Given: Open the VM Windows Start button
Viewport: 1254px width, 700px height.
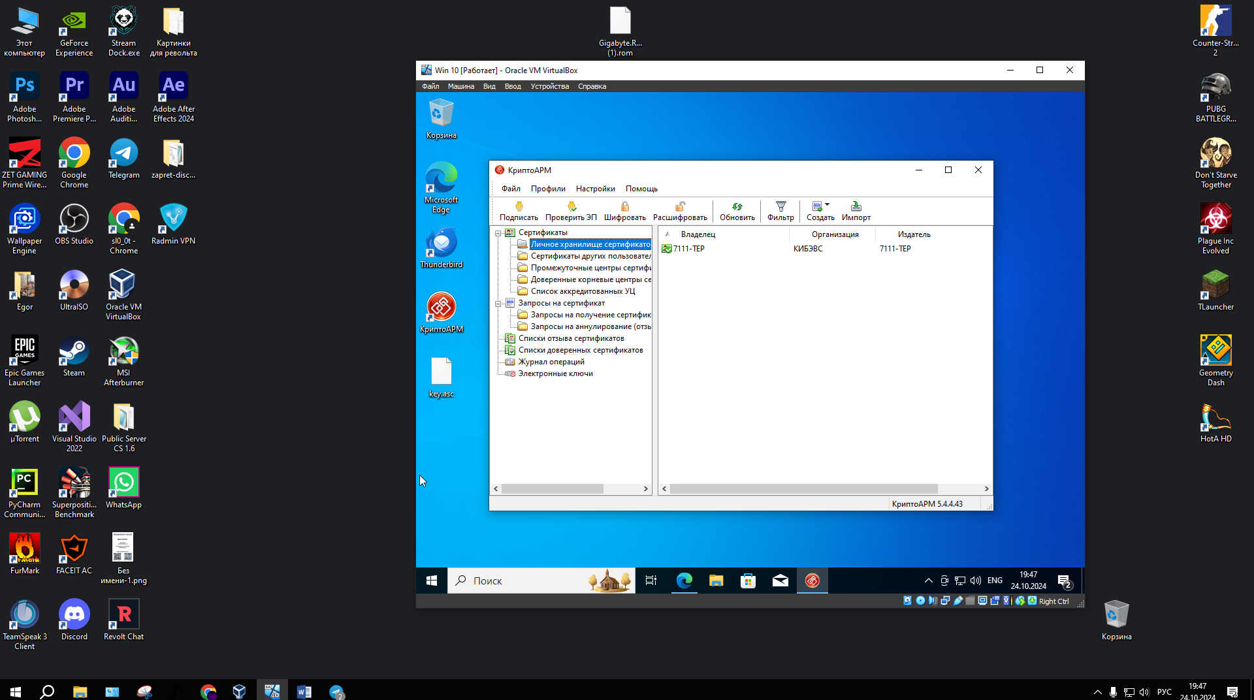Looking at the screenshot, I should point(432,581).
